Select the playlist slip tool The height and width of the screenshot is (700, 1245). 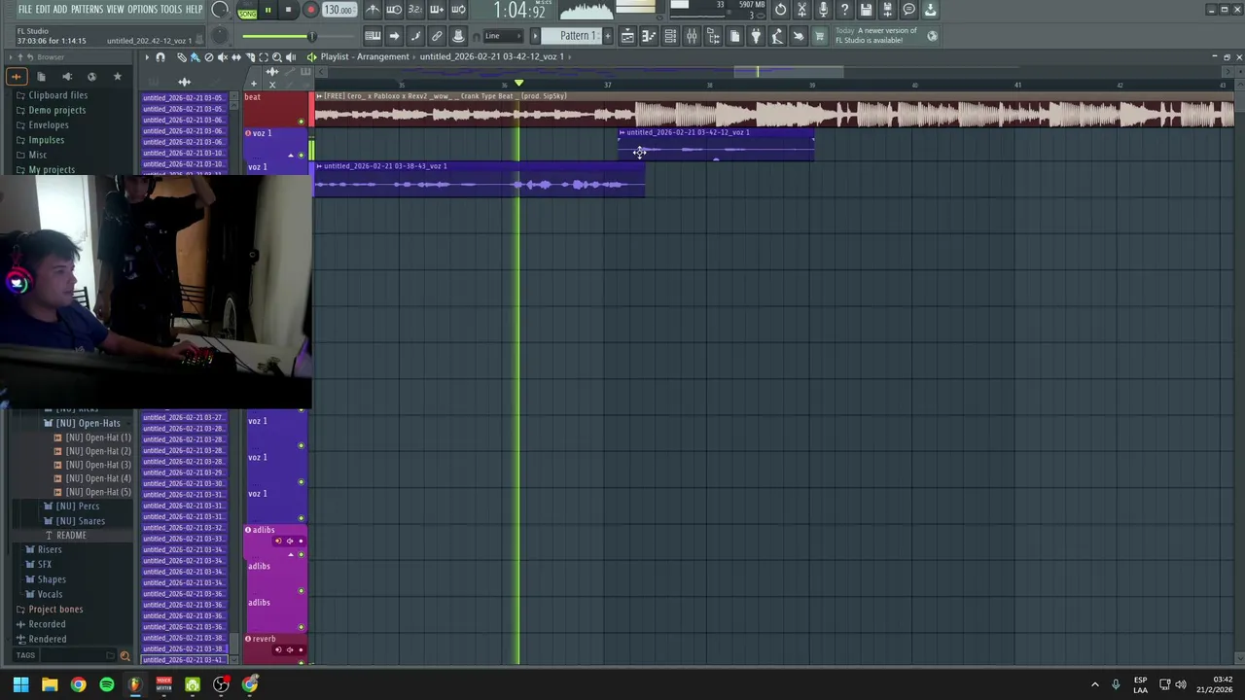tap(235, 57)
